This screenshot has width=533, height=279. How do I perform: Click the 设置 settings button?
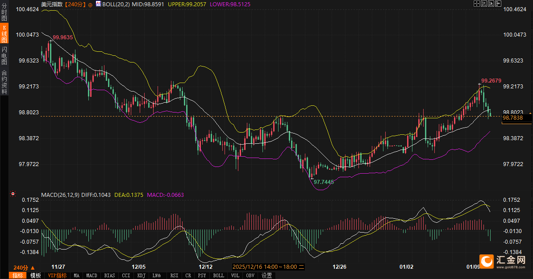pos(266,275)
